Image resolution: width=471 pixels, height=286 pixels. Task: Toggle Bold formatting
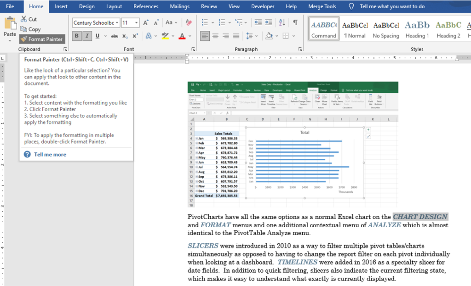(77, 36)
